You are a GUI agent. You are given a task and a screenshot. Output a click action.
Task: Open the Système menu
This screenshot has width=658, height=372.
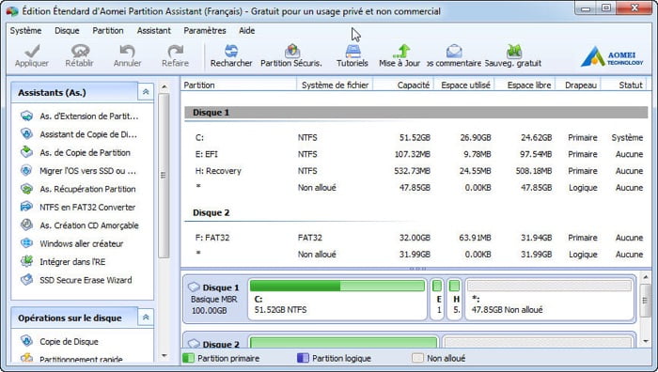pyautogui.click(x=25, y=31)
